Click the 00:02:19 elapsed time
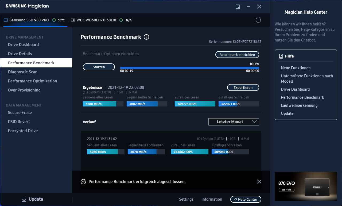Image resolution: width=342 pixels, height=206 pixels. (127, 71)
